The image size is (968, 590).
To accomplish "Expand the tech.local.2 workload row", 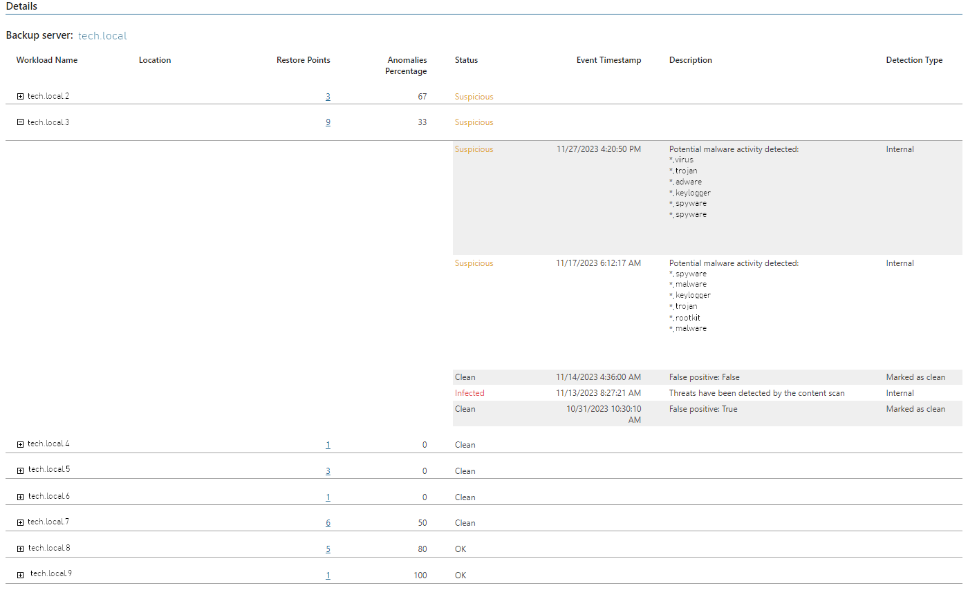I will click(x=20, y=97).
